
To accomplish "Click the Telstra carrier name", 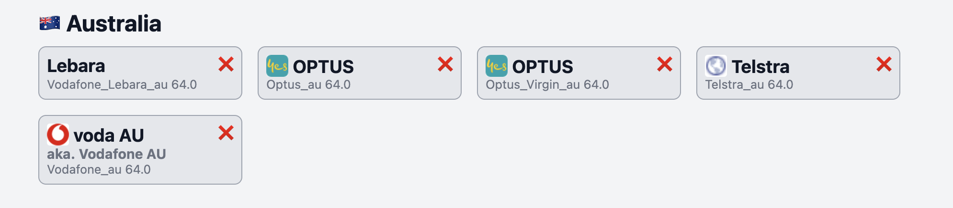I will (760, 67).
